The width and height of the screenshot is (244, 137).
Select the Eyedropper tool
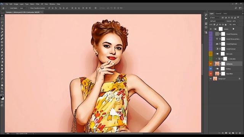pos(2,32)
